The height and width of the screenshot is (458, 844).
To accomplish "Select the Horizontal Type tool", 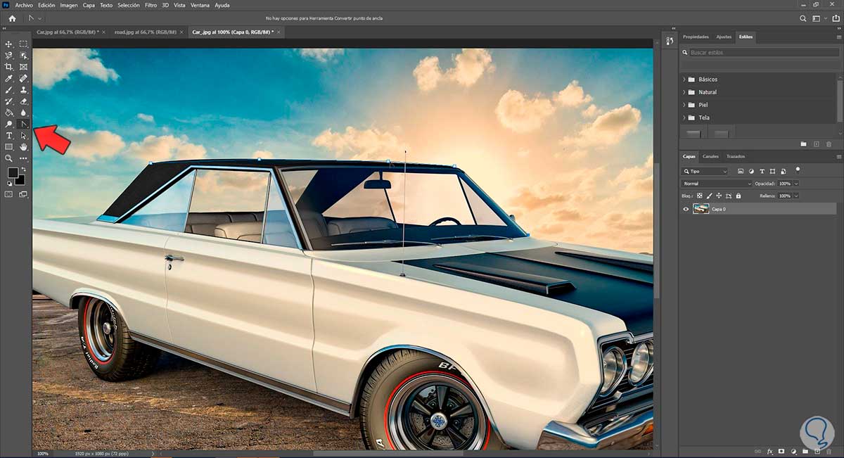I will pos(9,135).
